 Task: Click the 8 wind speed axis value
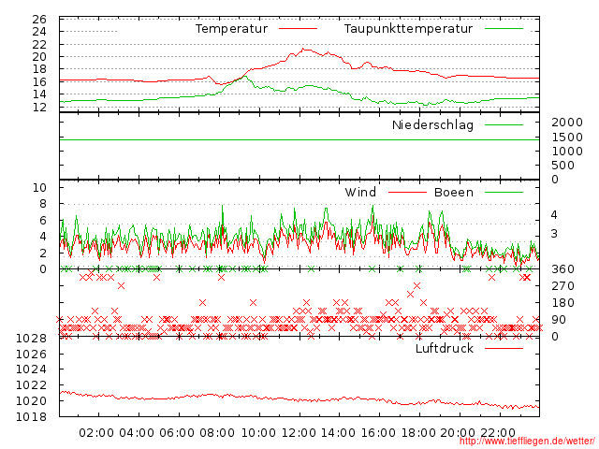43,204
